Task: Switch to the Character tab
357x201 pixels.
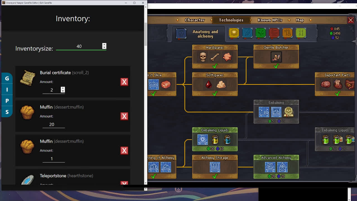Action: [195, 20]
